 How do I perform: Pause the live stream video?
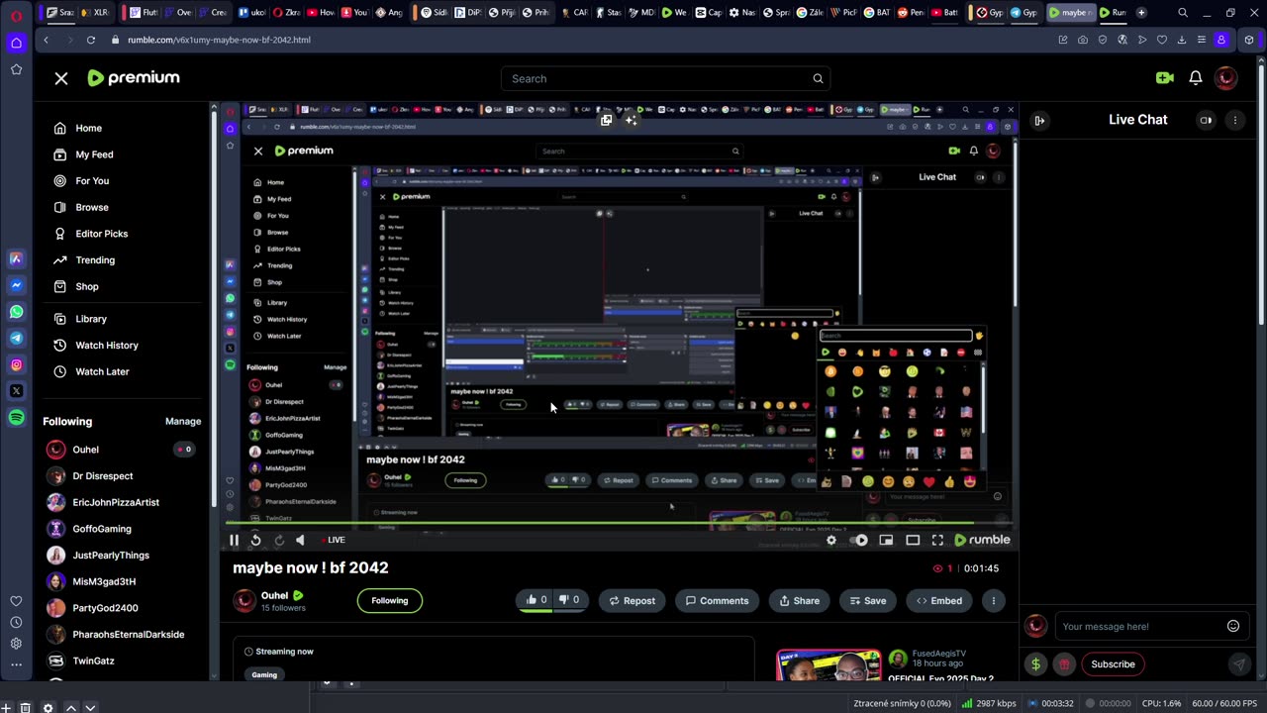click(235, 540)
